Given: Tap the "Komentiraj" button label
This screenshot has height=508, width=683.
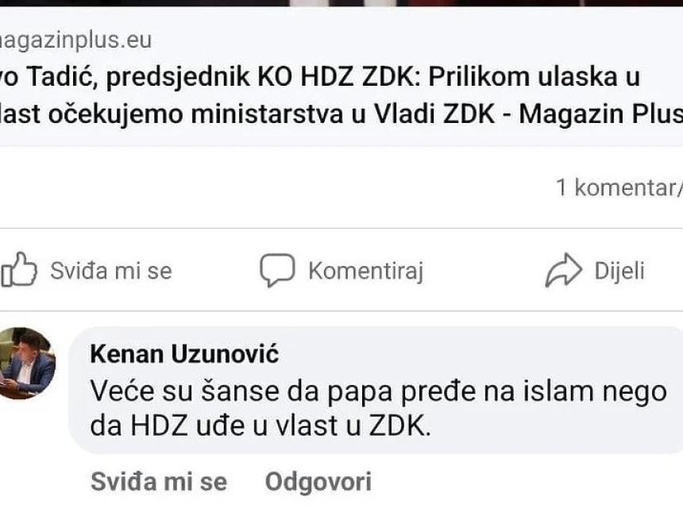Looking at the screenshot, I should 365,271.
